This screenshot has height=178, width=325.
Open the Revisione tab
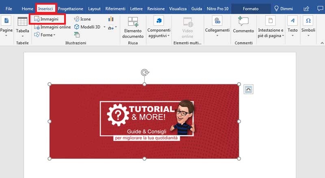(156, 9)
